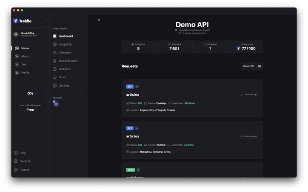308x192 pixels.
Task: Open the Analytics section
Action: pyautogui.click(x=62, y=69)
